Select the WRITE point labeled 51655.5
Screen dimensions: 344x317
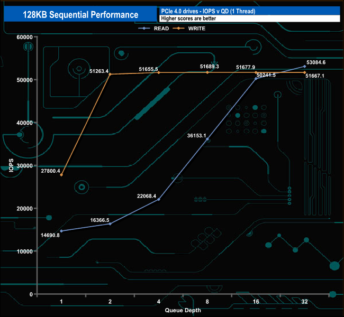[x=159, y=72]
